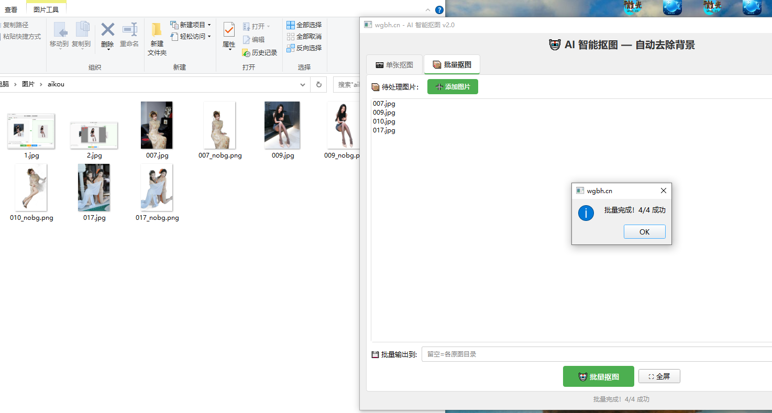Switch to the 查看 (View) ribbon tab
772x413 pixels.
click(11, 9)
